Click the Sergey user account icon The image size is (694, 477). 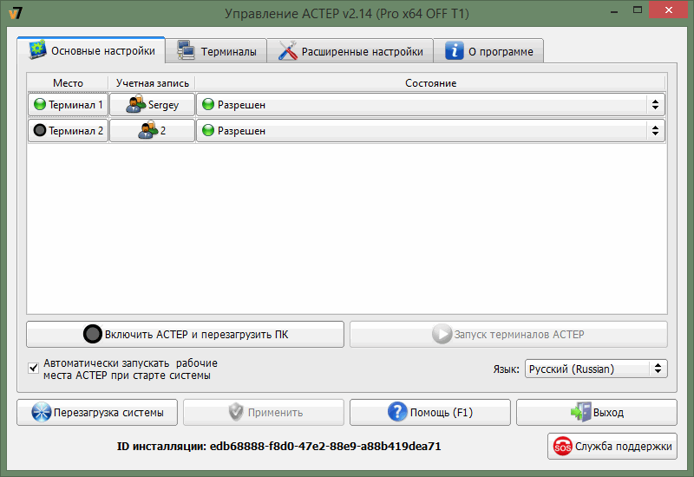tap(136, 105)
